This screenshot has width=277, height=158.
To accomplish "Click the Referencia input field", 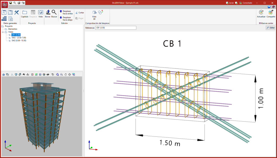I will 116,28.
